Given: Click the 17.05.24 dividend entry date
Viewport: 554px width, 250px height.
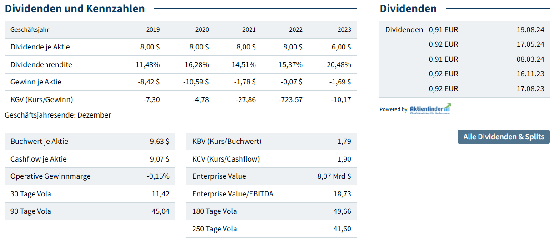Looking at the screenshot, I should [x=530, y=44].
